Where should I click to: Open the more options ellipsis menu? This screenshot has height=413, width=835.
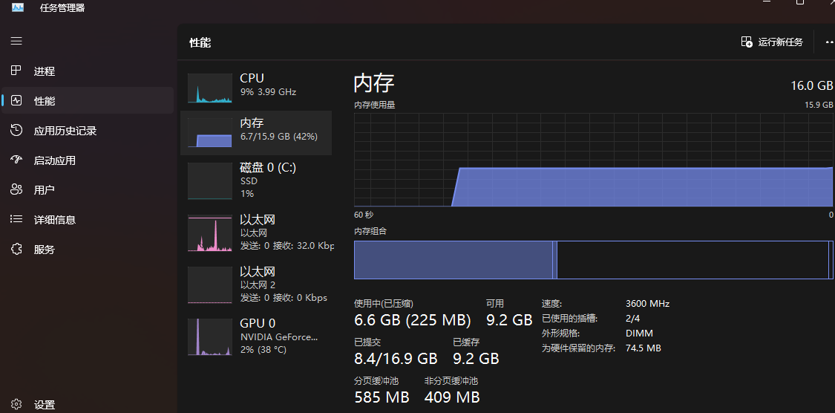829,42
